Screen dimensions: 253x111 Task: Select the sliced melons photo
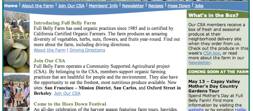17,56
